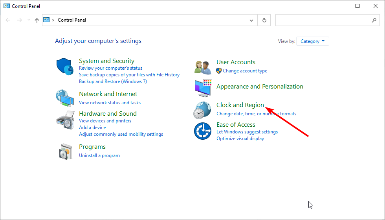Click the Control Panel breadcrumb in the address bar

72,20
